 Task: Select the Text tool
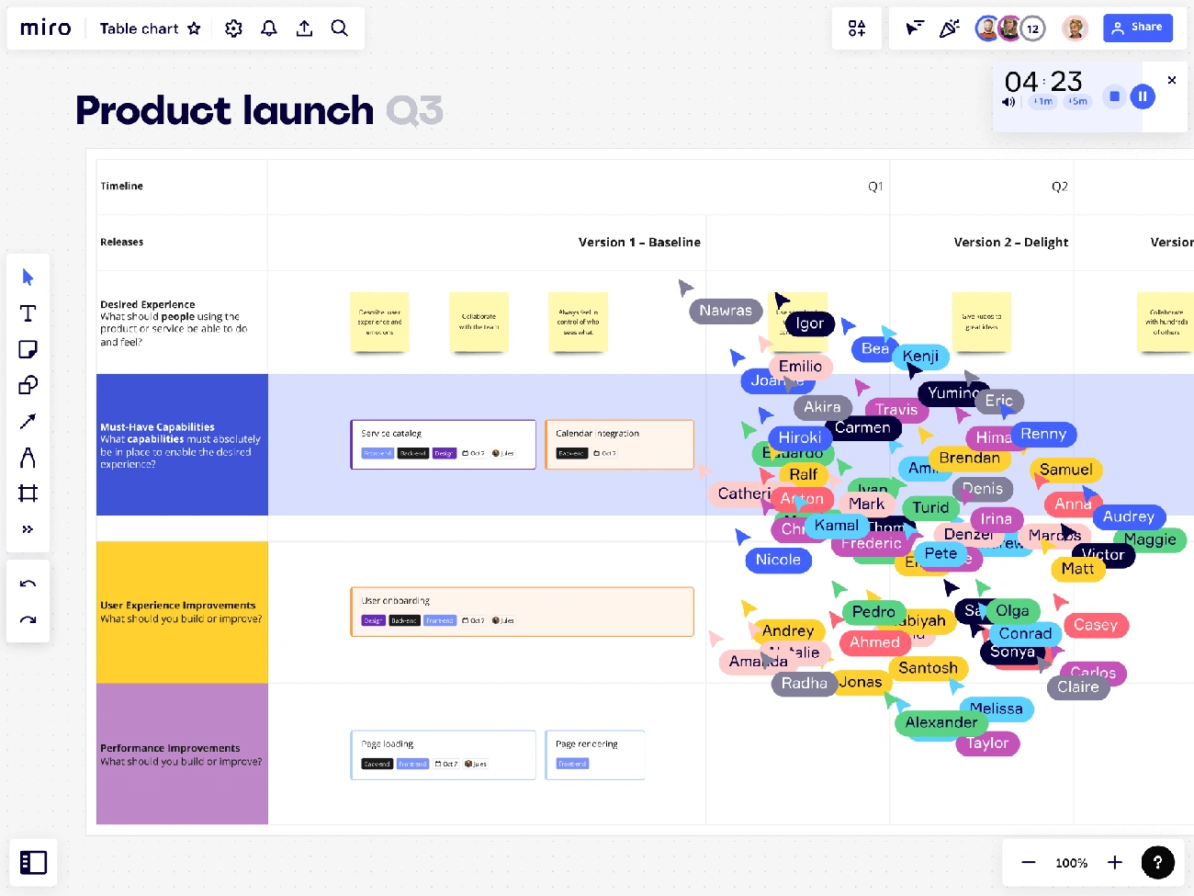[x=28, y=313]
